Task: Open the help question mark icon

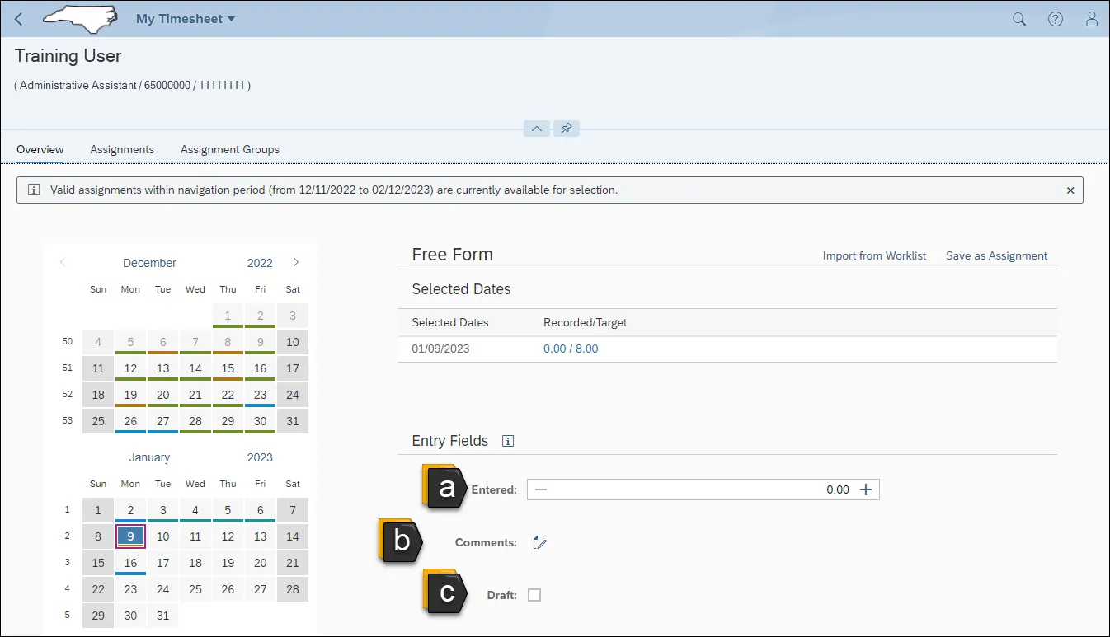Action: 1056,19
